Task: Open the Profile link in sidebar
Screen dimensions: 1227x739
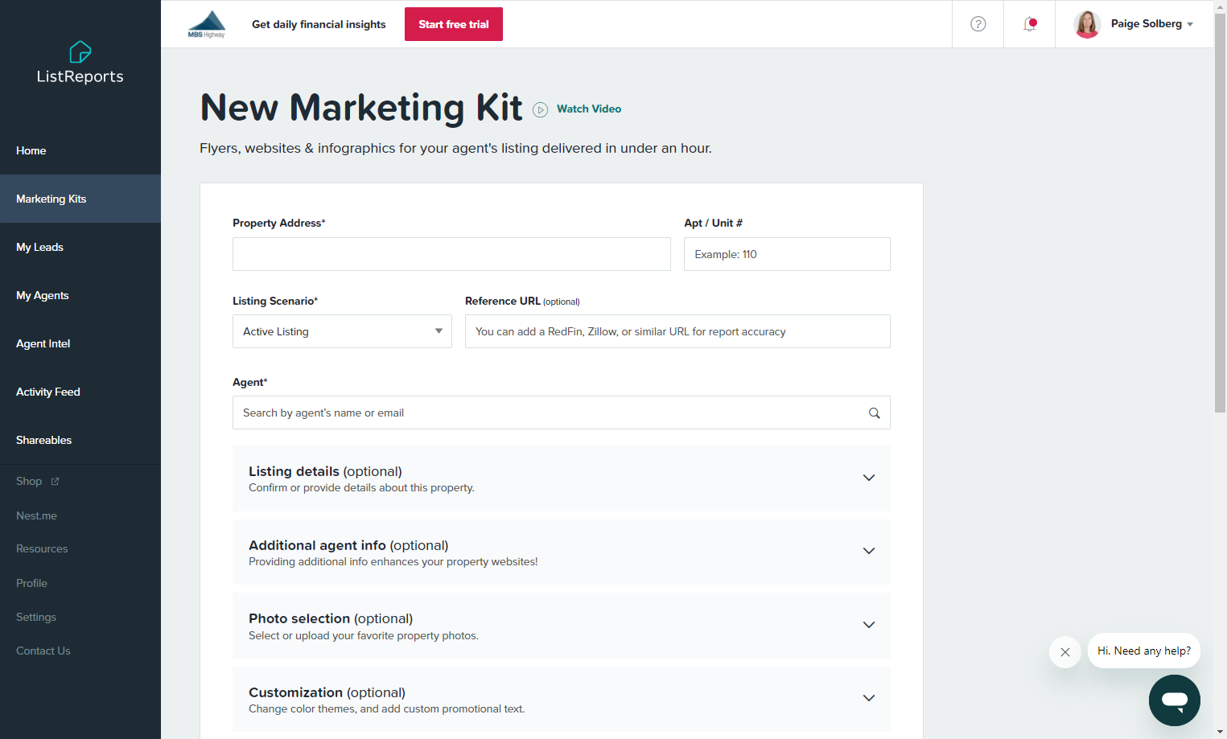Action: pyautogui.click(x=31, y=583)
